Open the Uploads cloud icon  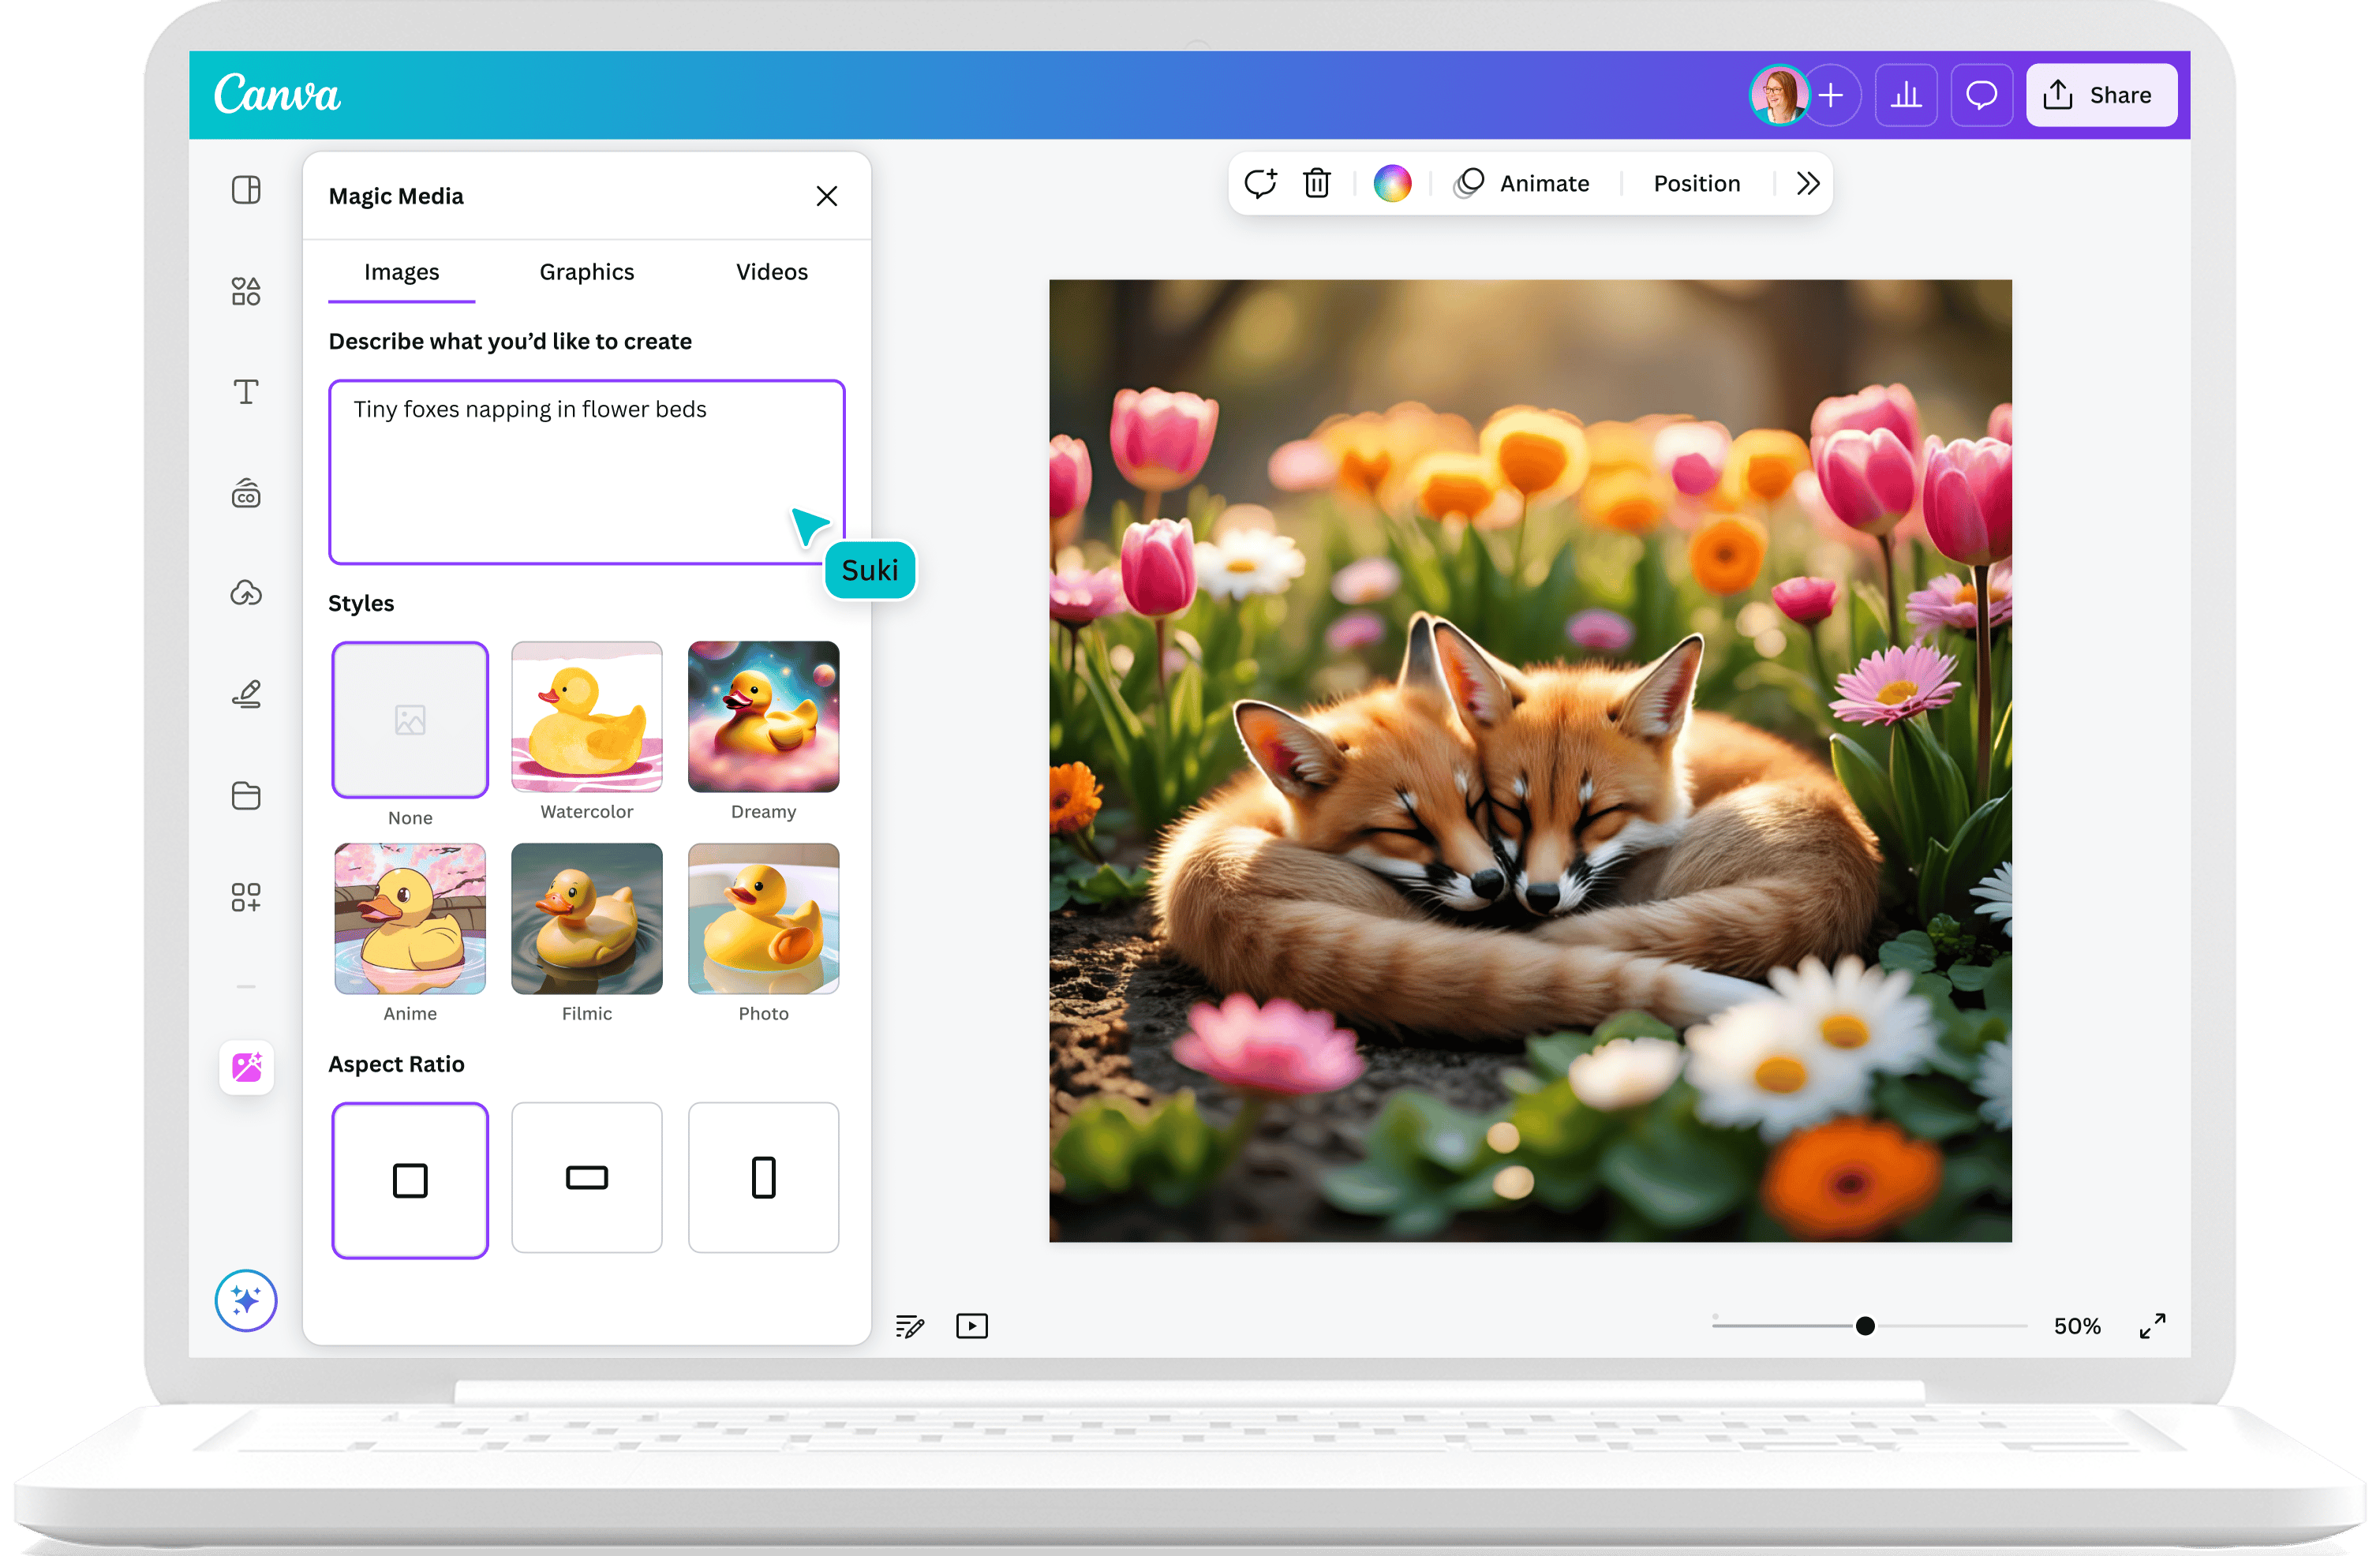246,593
